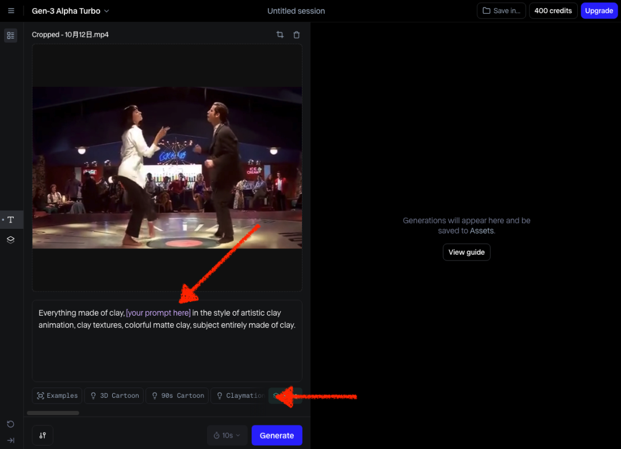
Task: Select the layers tool in sidebar
Action: 11,240
